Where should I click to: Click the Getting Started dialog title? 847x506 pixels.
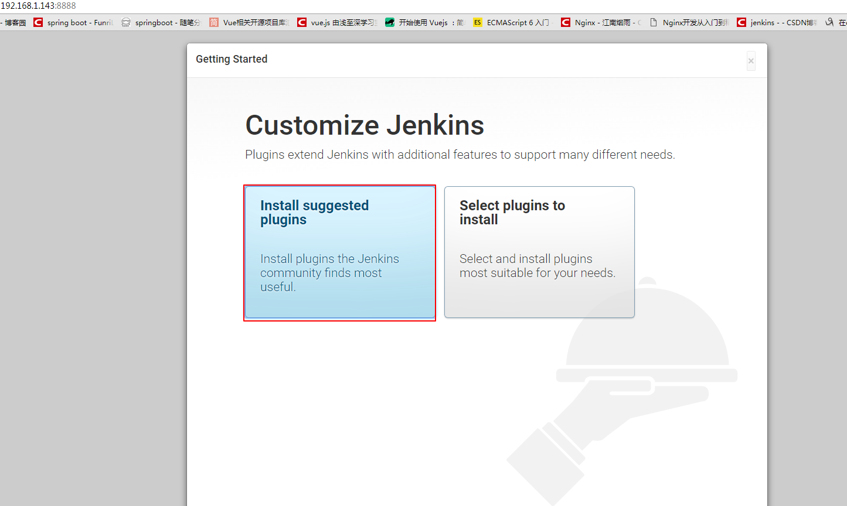click(x=232, y=59)
